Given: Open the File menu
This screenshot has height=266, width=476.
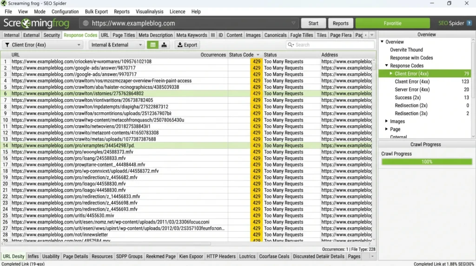Looking at the screenshot, I should 8,12.
